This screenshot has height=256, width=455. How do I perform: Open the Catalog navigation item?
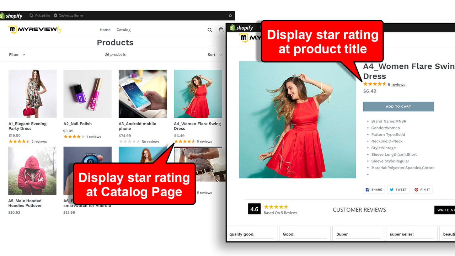tap(123, 30)
